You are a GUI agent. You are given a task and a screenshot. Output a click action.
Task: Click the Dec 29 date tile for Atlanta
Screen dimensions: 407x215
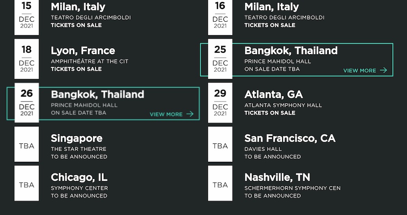220,103
